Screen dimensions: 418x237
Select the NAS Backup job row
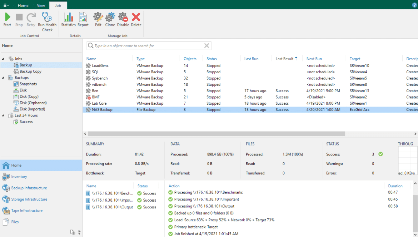pos(250,110)
